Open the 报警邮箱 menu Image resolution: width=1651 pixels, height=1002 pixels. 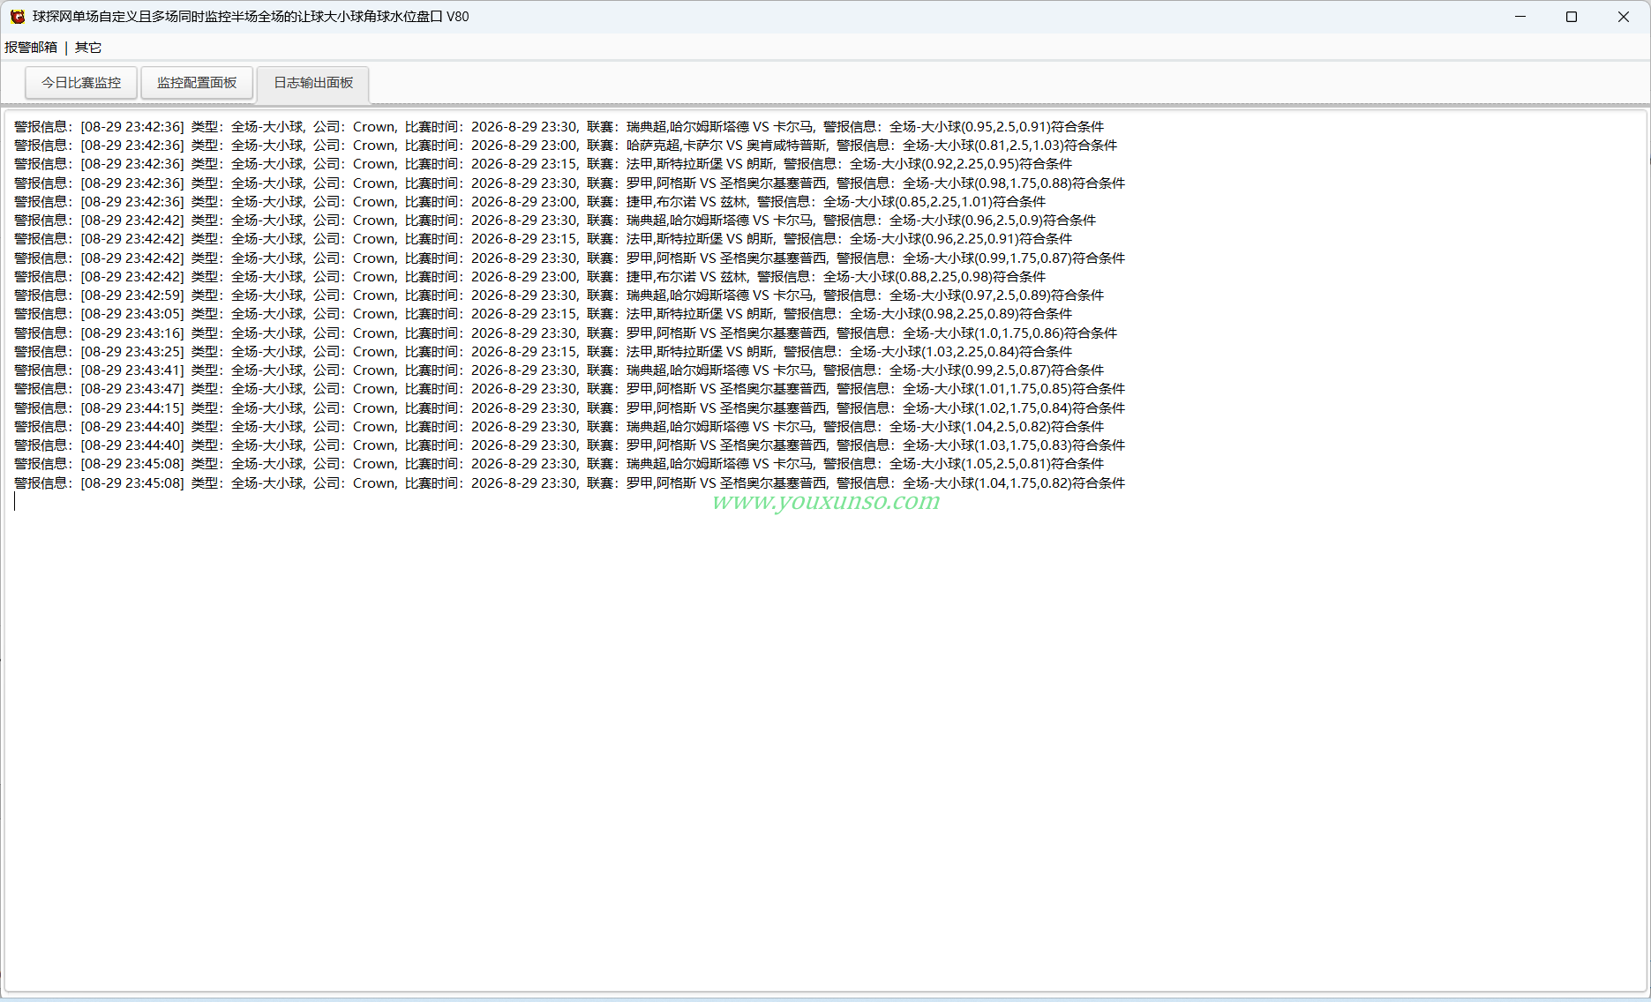31,48
